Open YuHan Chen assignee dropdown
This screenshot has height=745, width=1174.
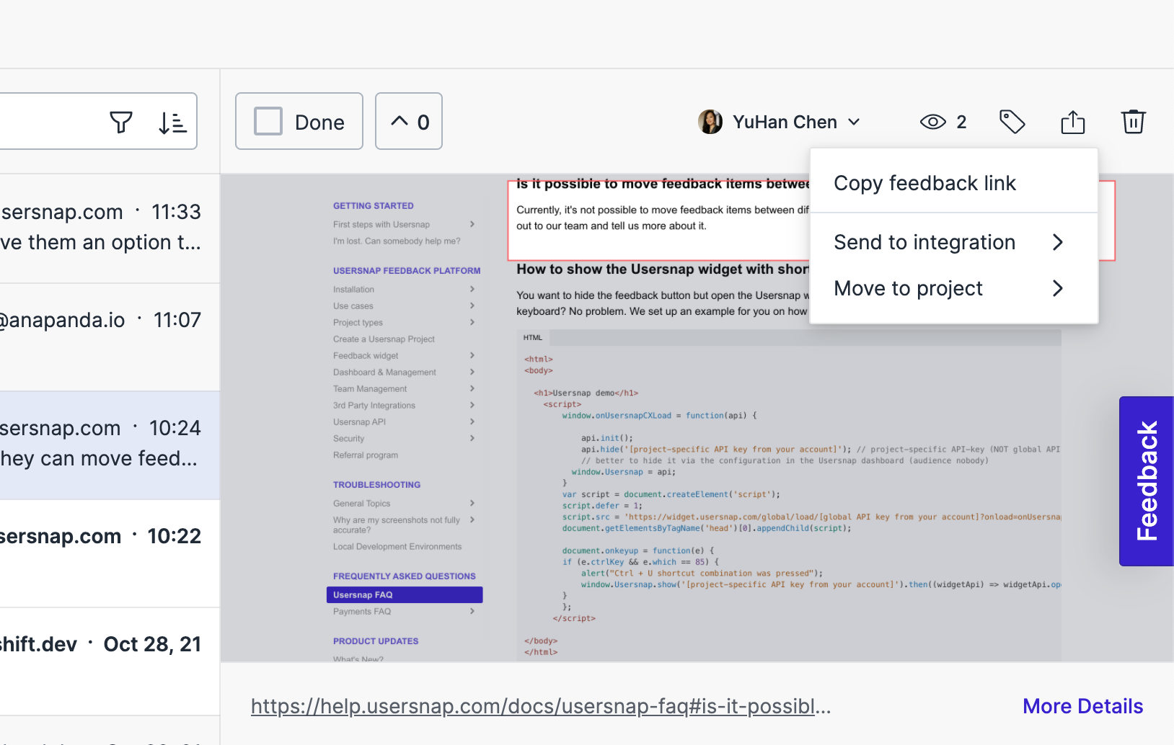point(780,122)
